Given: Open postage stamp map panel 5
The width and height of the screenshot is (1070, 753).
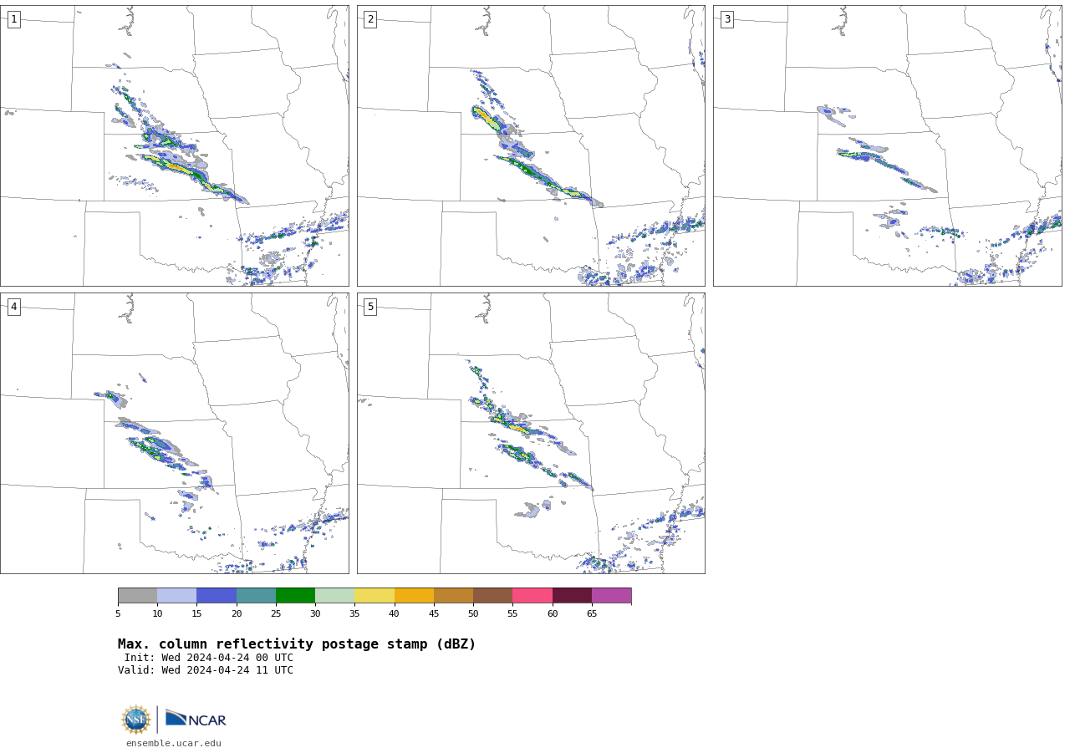Looking at the screenshot, I should click(531, 433).
